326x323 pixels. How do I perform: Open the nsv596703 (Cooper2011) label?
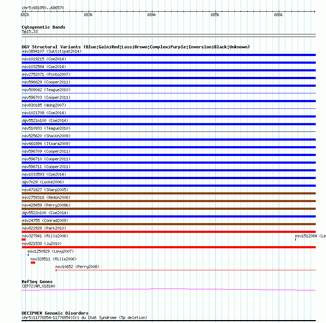point(46,97)
